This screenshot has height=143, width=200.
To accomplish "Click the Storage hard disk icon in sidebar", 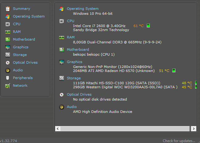I will (x=8, y=55).
